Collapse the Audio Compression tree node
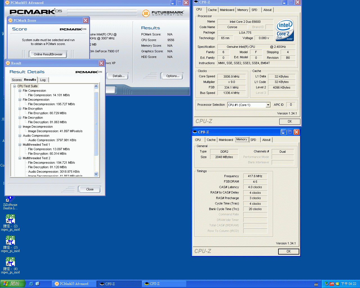This screenshot has width=360, height=288. click(x=20, y=136)
